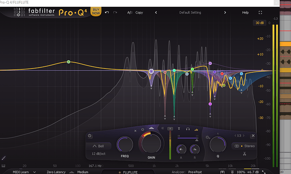Delete the band with X button
The width and height of the screenshot is (291, 174).
click(x=253, y=135)
